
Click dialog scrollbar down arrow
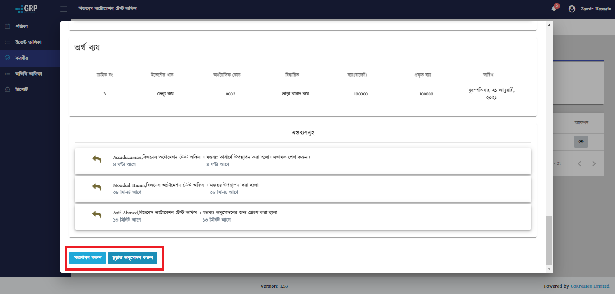click(549, 269)
